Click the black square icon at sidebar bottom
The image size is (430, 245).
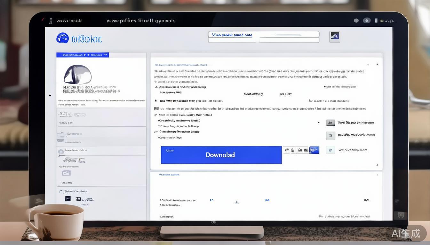click(x=68, y=199)
